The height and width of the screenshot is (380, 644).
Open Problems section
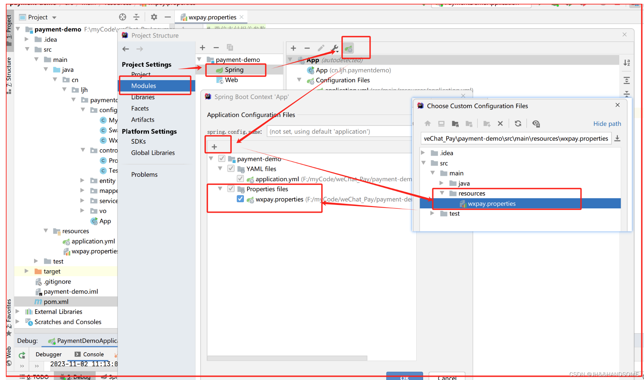[144, 174]
